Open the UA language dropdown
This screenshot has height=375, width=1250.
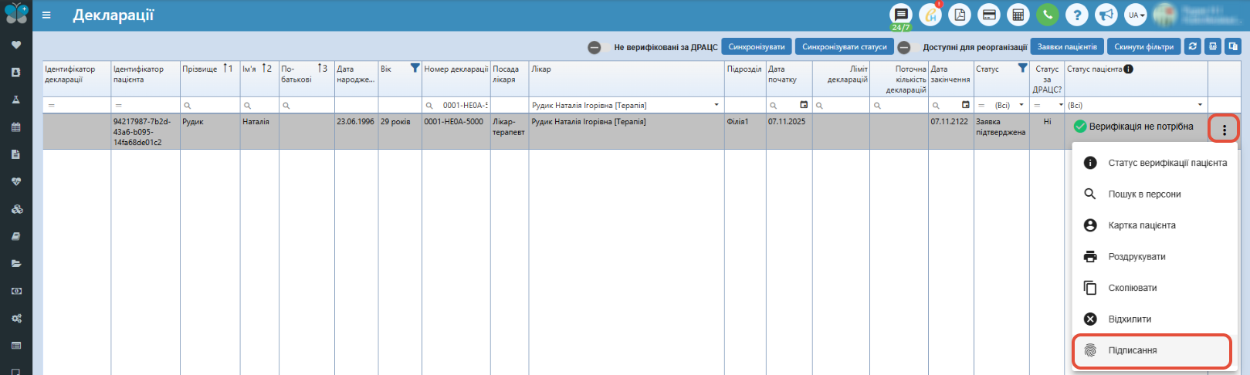1136,15
